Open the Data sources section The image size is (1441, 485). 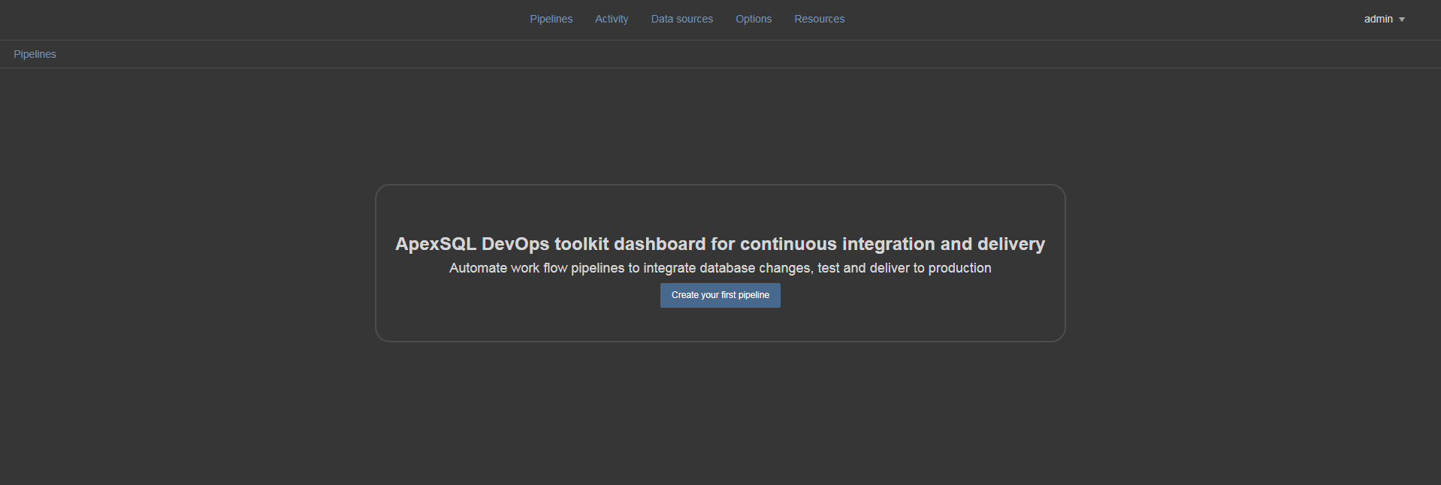click(681, 19)
